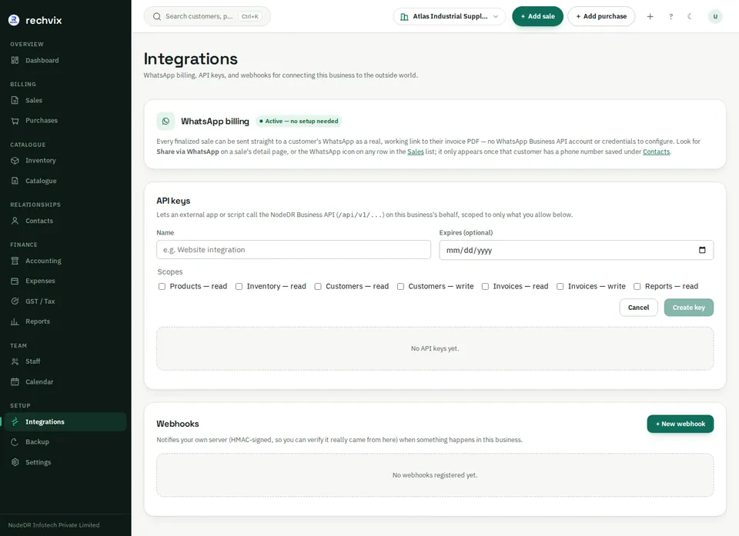Click the Integrations plug icon
This screenshot has width=739, height=536.
point(15,422)
